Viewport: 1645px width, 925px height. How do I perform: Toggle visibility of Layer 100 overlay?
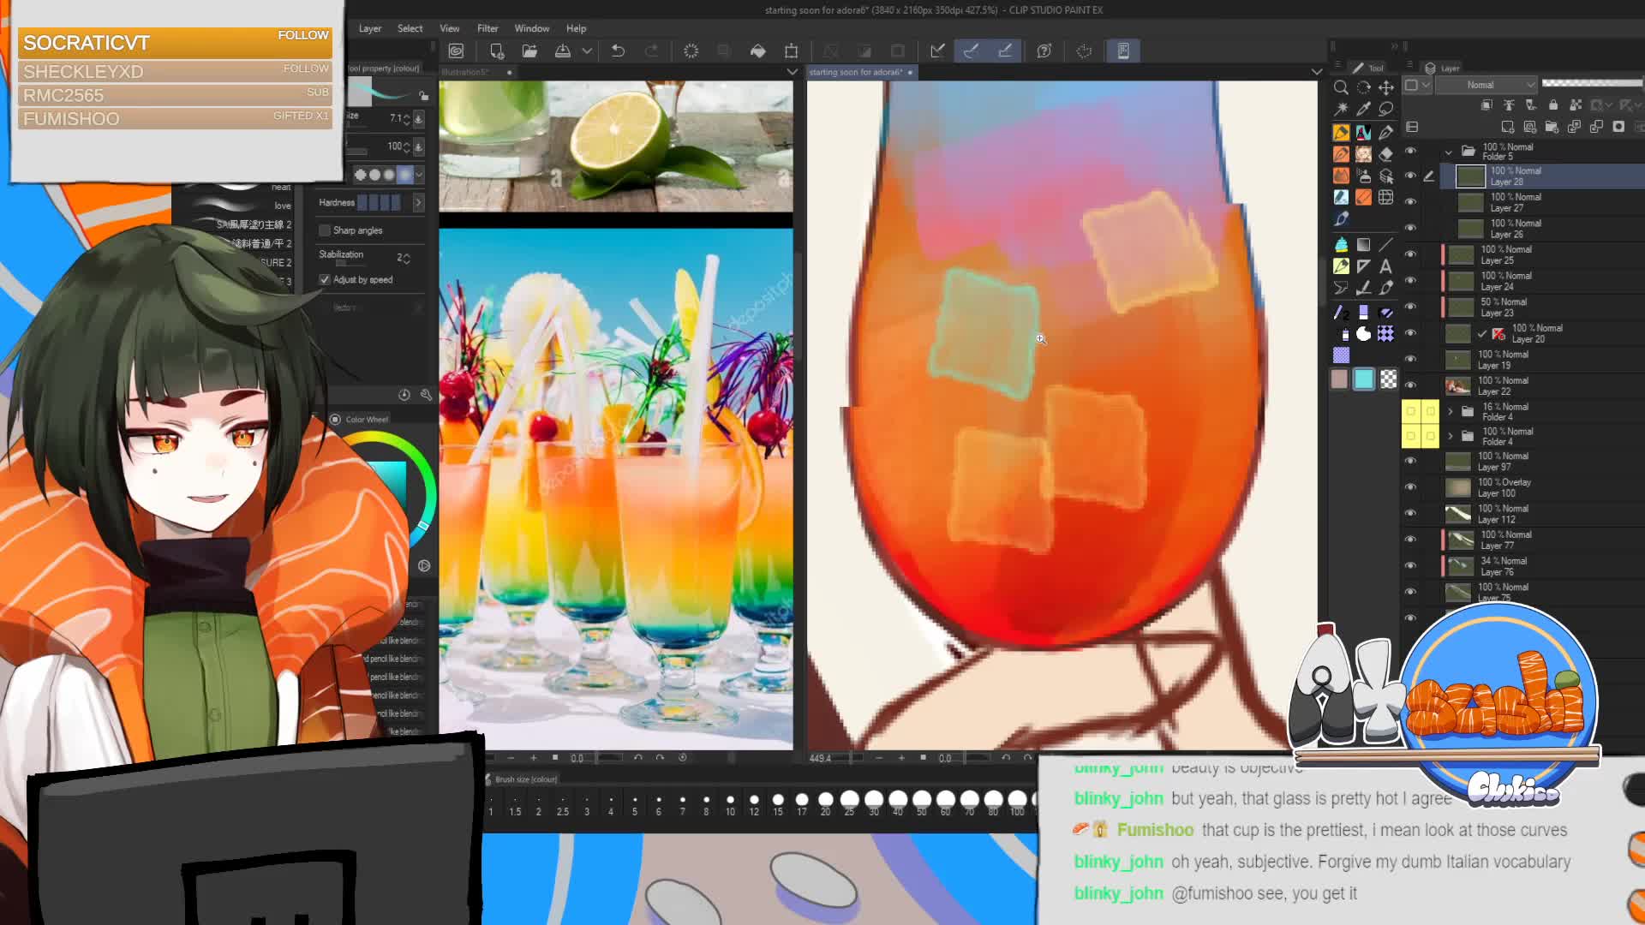[1410, 487]
